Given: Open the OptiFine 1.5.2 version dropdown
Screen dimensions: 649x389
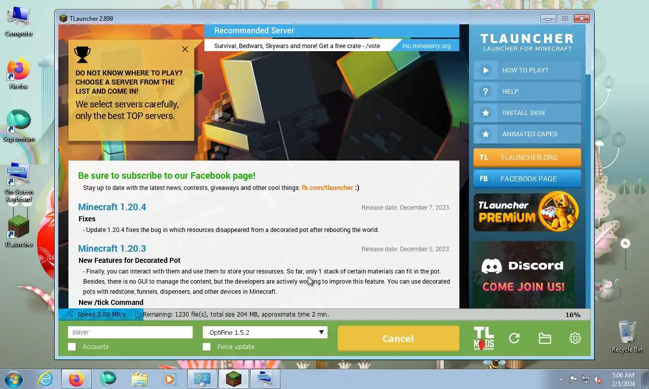Looking at the screenshot, I should [265, 332].
